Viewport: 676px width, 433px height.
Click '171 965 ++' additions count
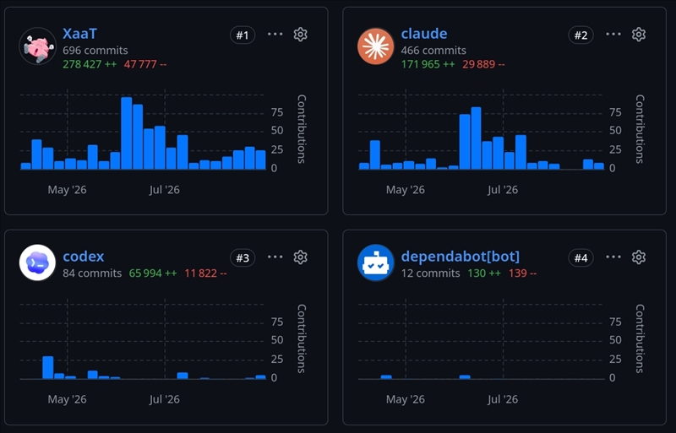(428, 64)
